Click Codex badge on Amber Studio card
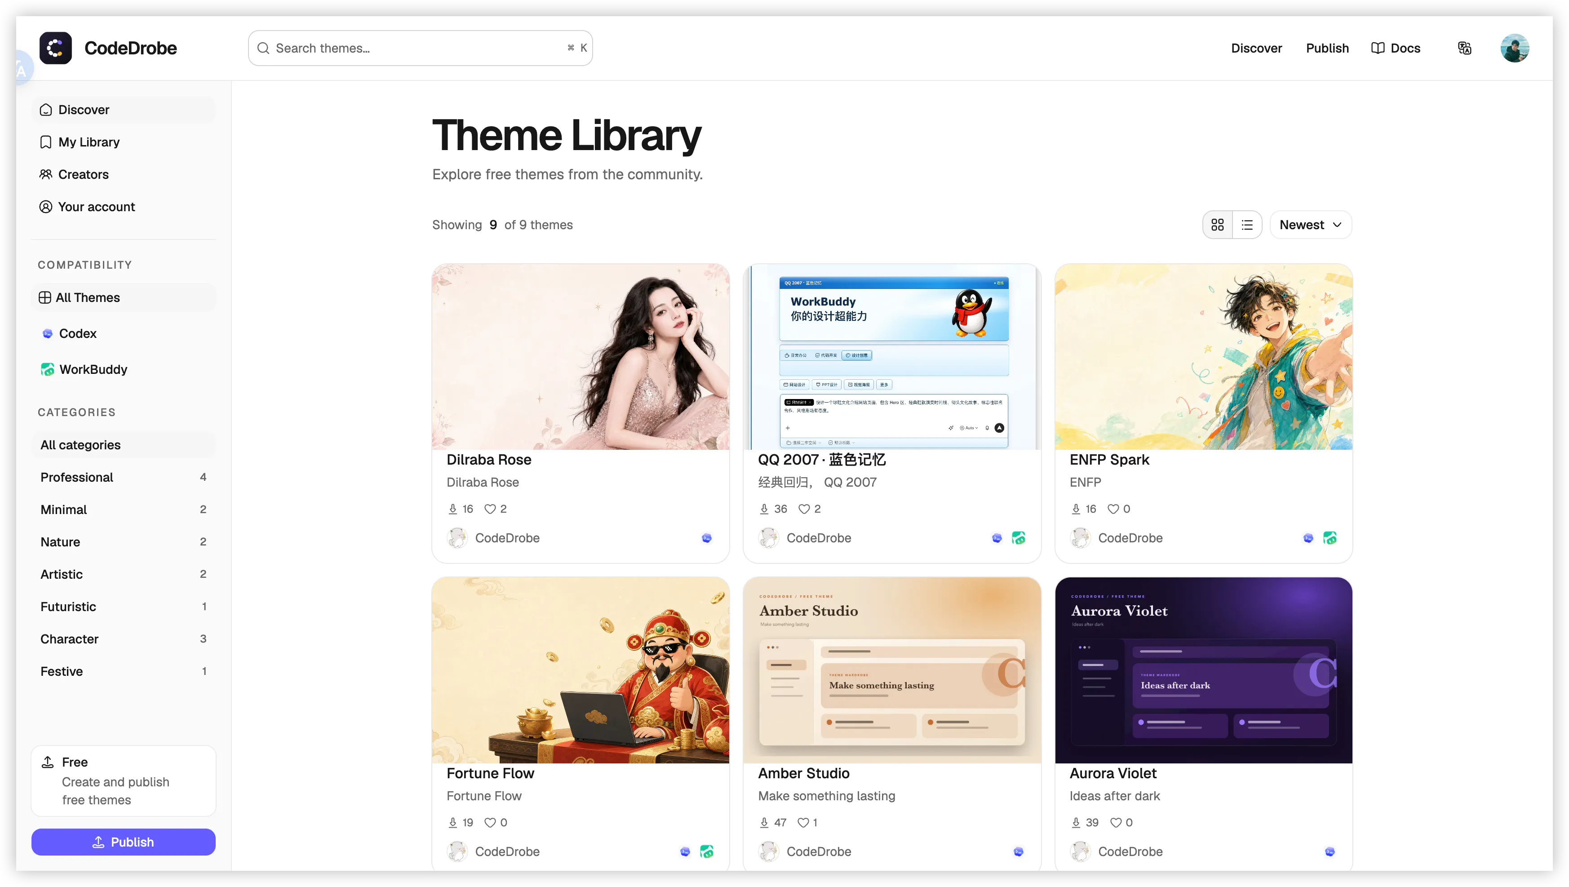 click(x=1019, y=852)
